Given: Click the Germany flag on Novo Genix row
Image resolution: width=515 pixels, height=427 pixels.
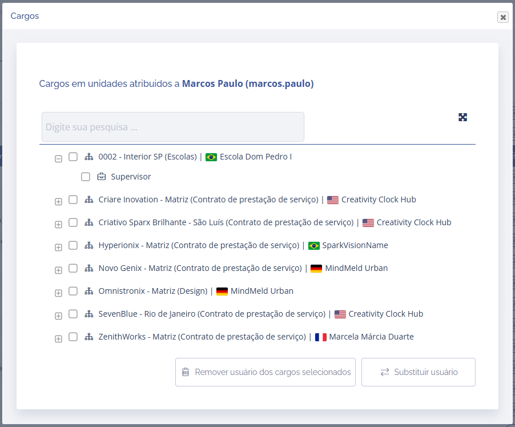Looking at the screenshot, I should coord(316,269).
